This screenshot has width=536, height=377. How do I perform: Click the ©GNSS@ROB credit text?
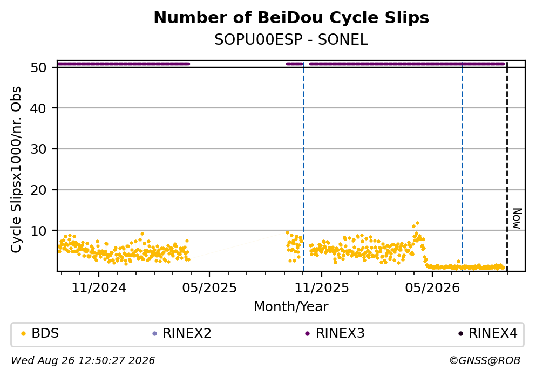point(485,361)
